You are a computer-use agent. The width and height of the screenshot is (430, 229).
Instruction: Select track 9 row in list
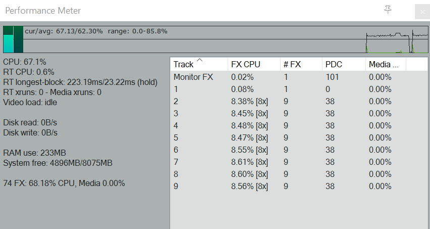point(176,186)
